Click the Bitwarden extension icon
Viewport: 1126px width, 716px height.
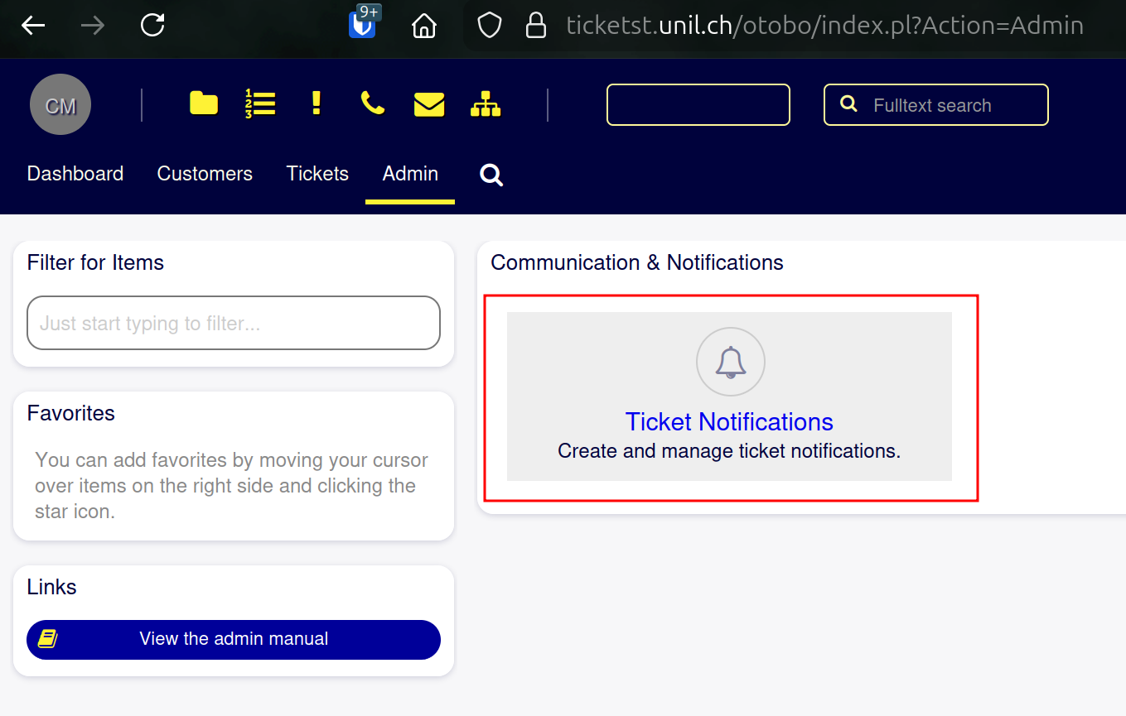(363, 25)
